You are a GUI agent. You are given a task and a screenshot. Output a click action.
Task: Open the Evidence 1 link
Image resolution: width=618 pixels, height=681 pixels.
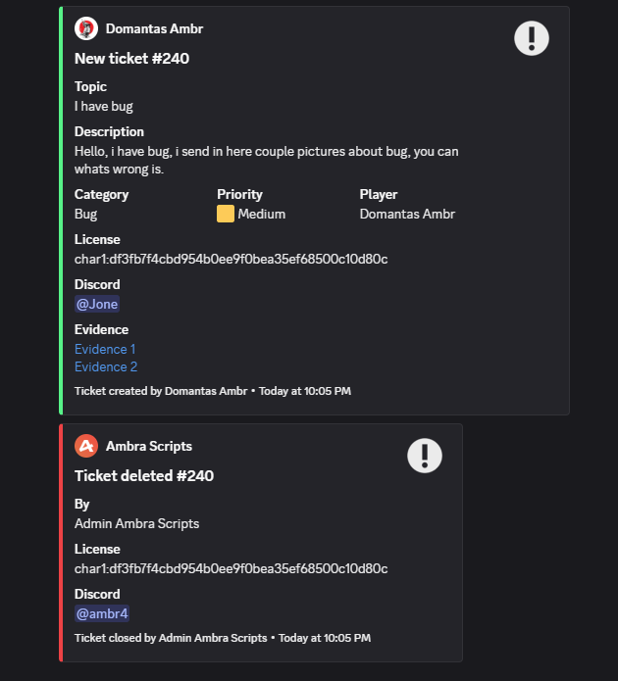(105, 349)
